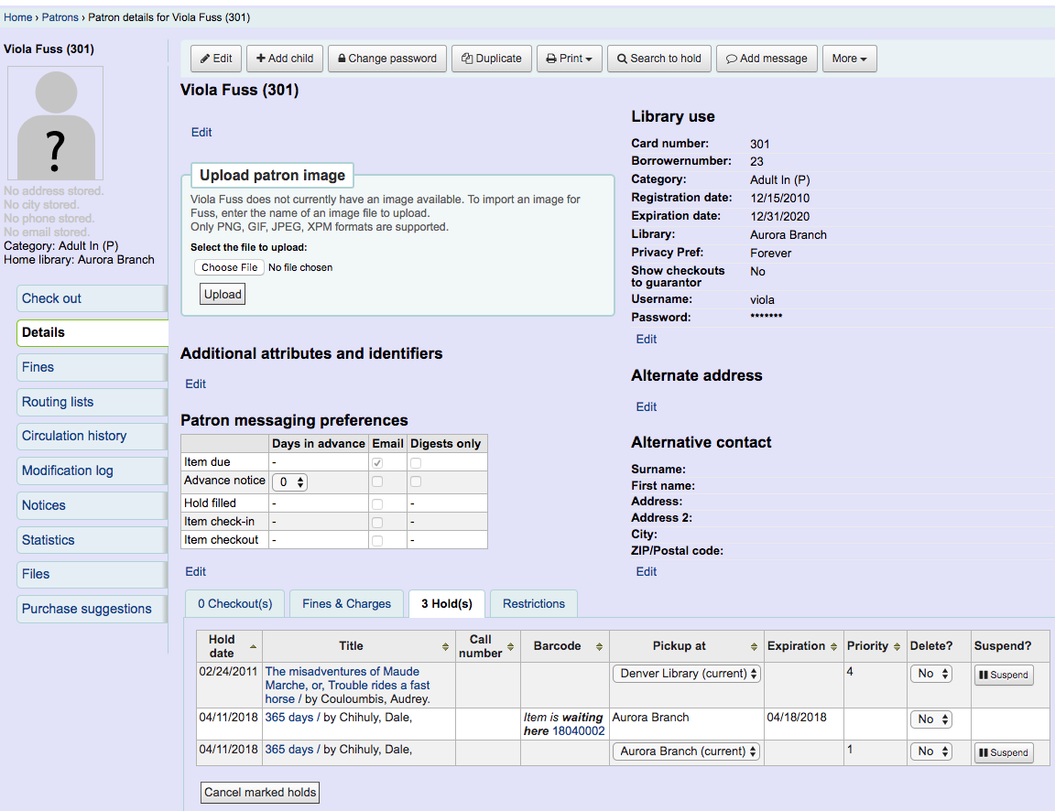Click the Add child plus button
The height and width of the screenshot is (811, 1055).
[x=284, y=59]
